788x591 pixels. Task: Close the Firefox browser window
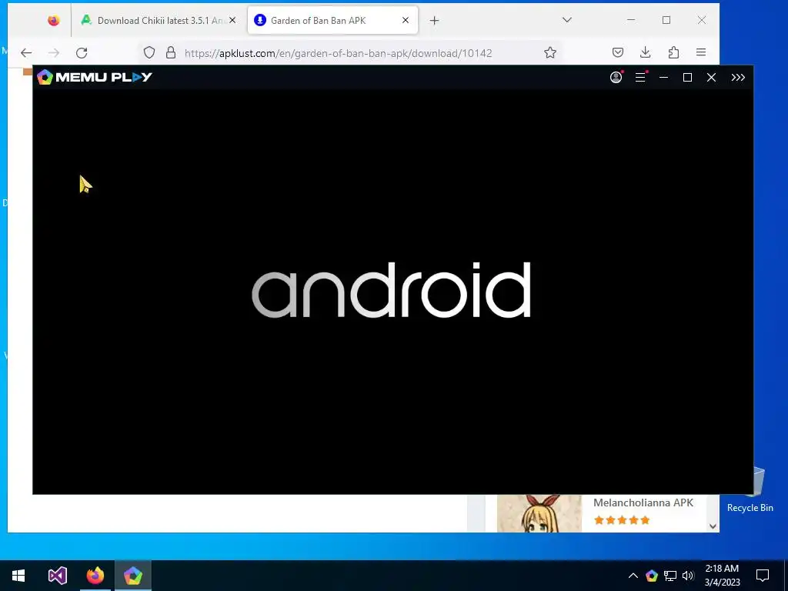(702, 20)
